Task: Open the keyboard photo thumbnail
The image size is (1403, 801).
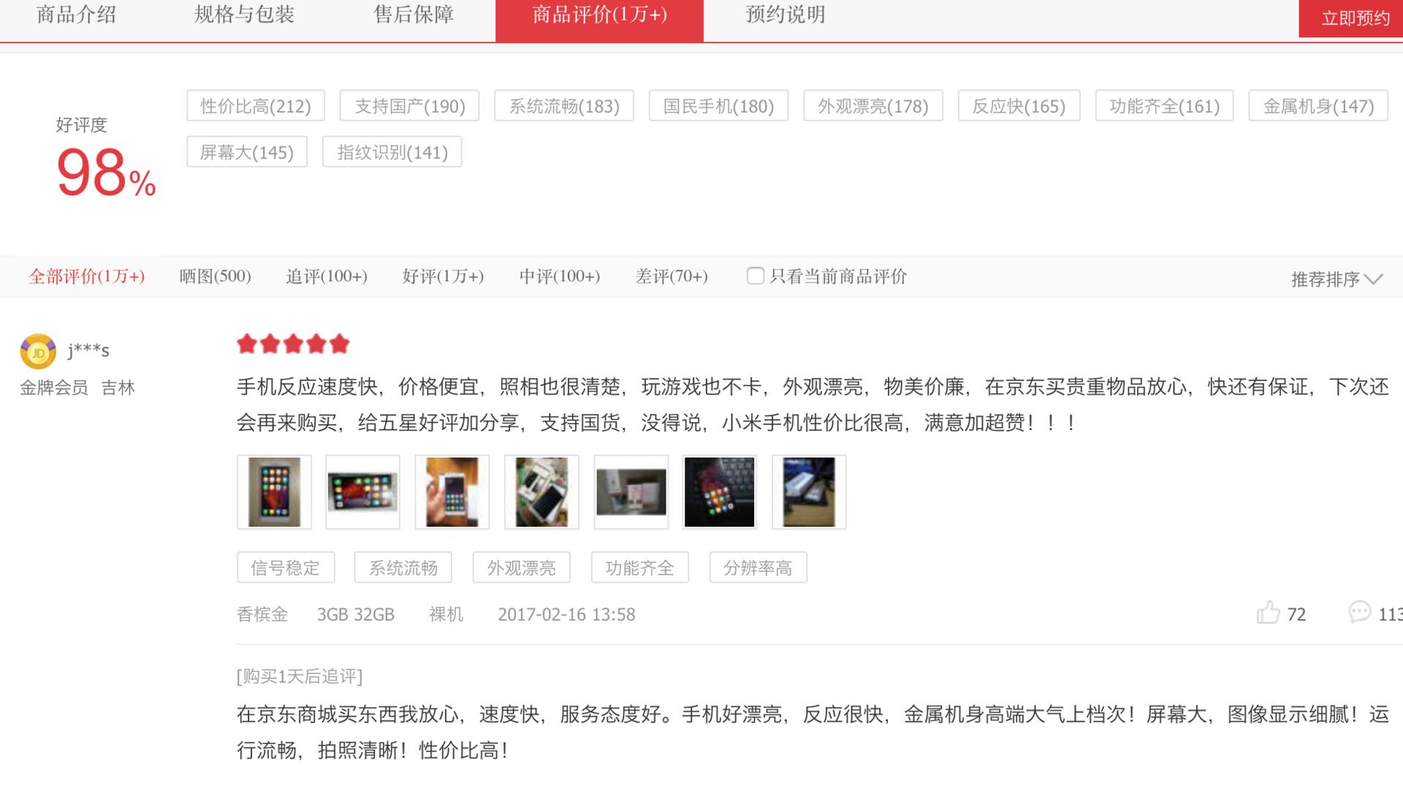Action: tap(719, 492)
